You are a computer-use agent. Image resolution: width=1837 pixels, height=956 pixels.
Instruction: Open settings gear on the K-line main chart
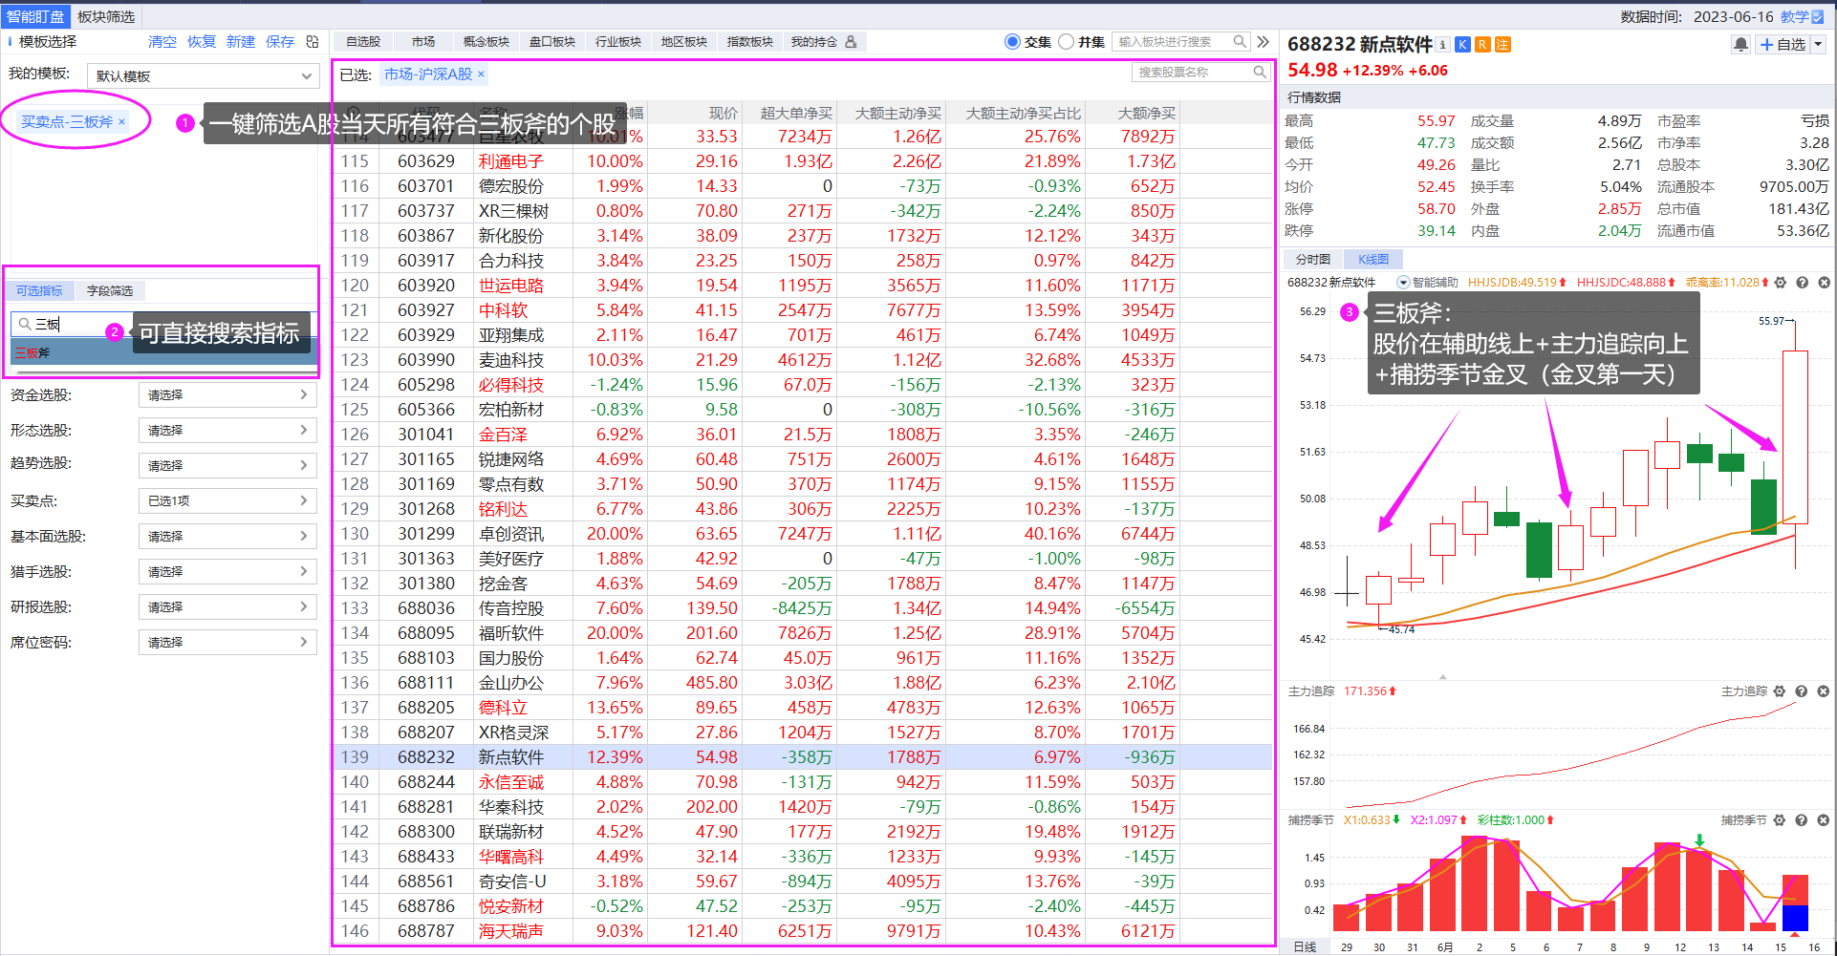pyautogui.click(x=1780, y=283)
